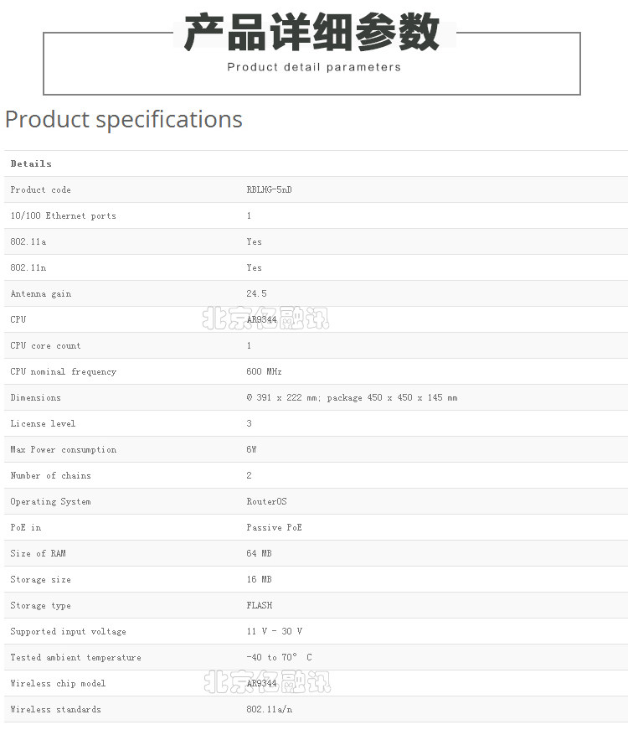This screenshot has height=730, width=628.
Task: Click the "Product detail parameters" subtitle
Action: click(314, 67)
